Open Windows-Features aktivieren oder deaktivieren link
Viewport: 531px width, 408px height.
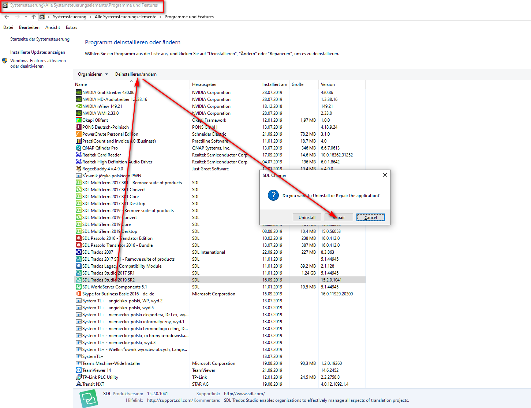pos(38,63)
